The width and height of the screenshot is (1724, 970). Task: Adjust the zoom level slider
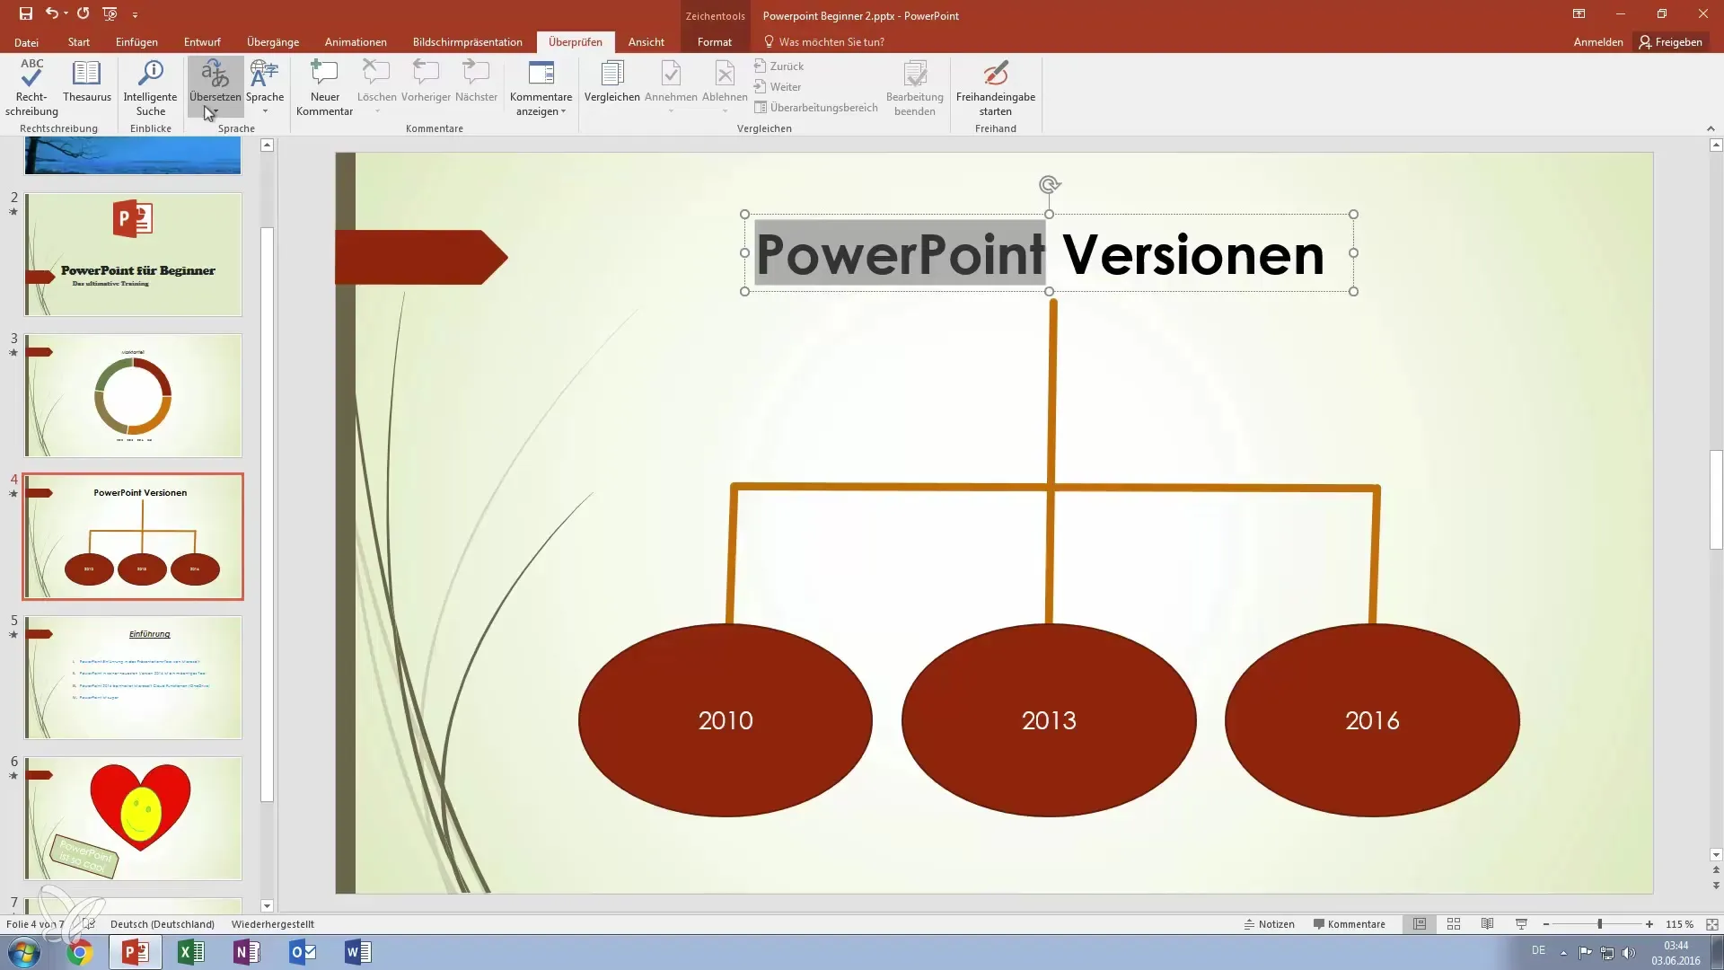(1599, 924)
